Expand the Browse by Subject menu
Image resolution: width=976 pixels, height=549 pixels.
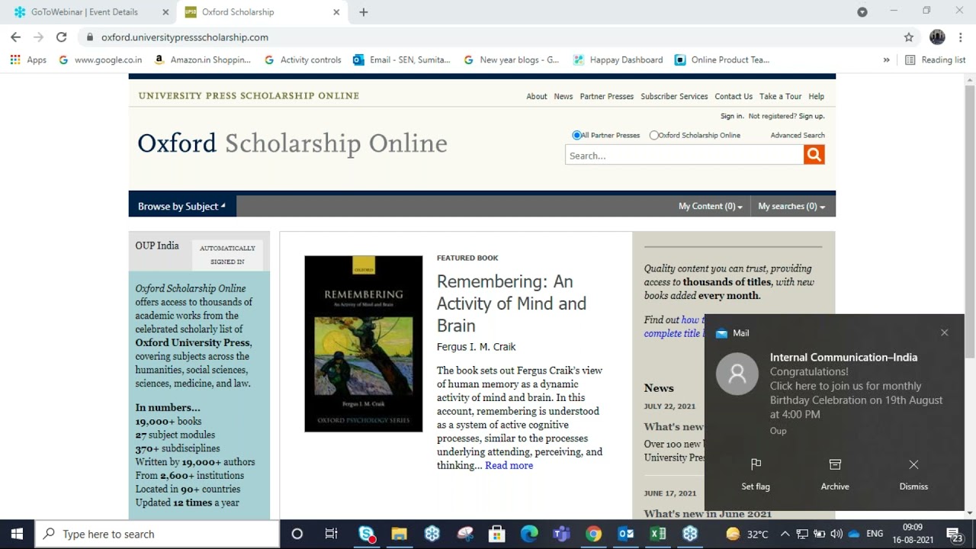[181, 206]
